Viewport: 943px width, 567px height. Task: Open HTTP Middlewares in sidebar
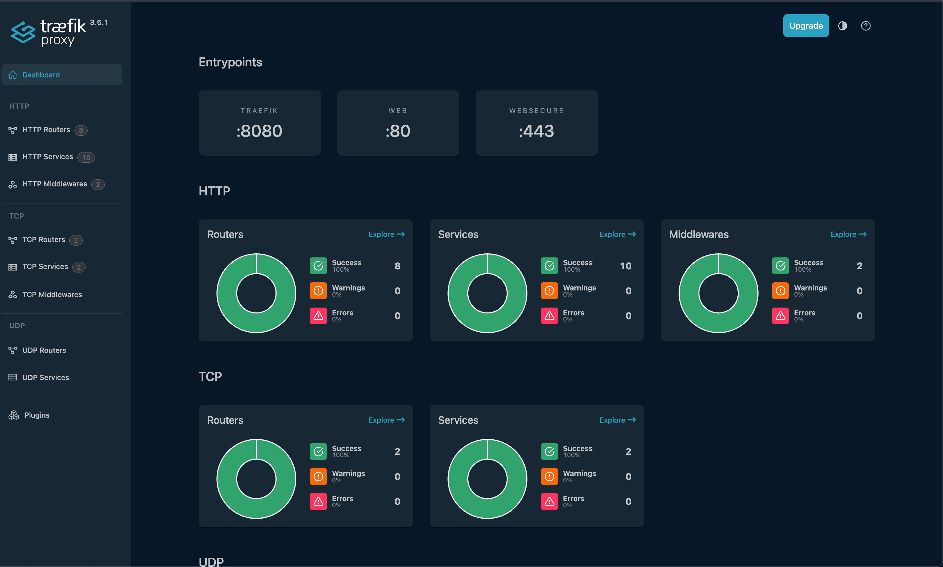pos(62,184)
